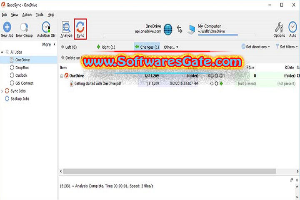Collapse the All Jobs tree

(x=2, y=52)
